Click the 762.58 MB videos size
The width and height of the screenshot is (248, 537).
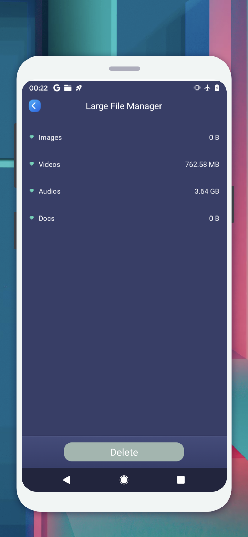pos(202,164)
